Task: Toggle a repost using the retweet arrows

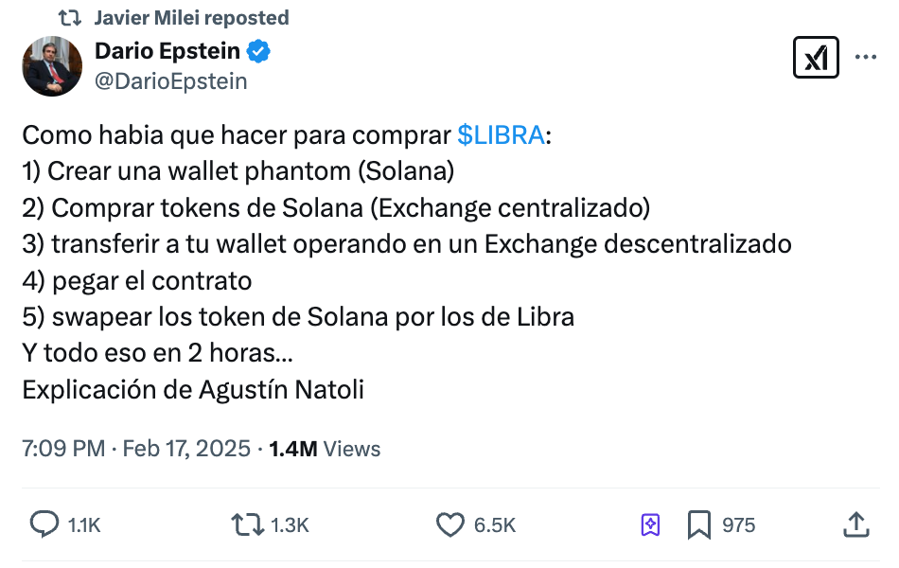Action: pos(249,523)
